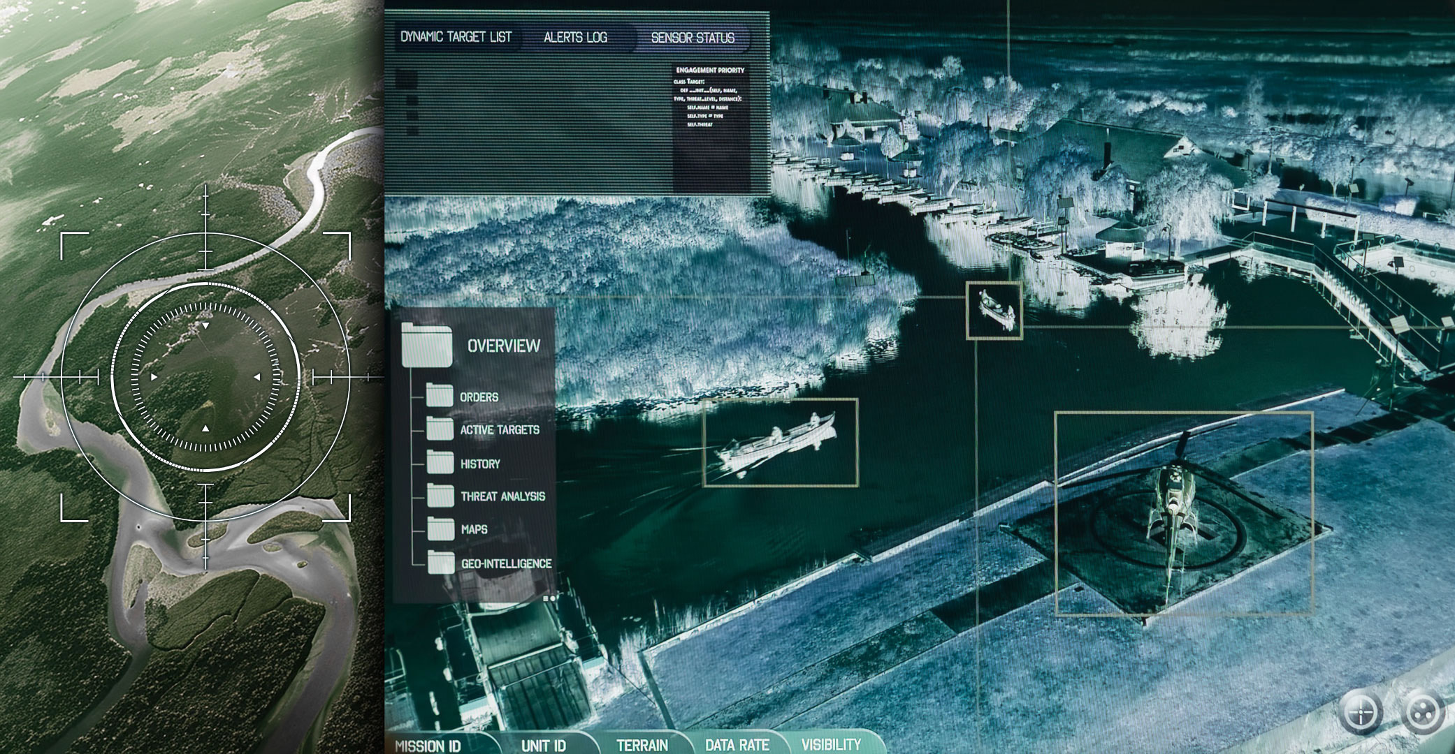
Task: Select the Sensor Status tab
Action: click(x=692, y=38)
